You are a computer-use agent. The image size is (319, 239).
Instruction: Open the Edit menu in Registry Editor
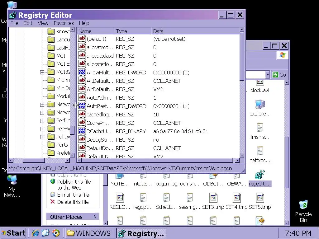click(28, 23)
